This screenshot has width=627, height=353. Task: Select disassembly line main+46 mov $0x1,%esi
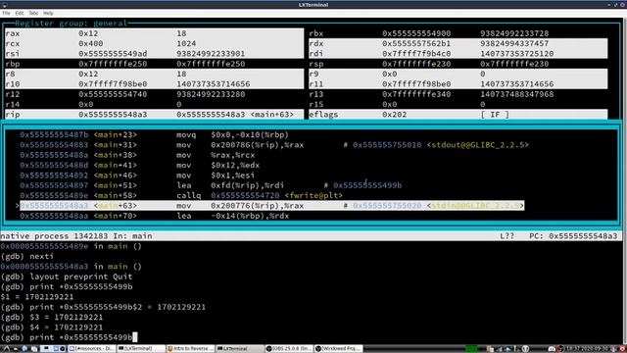[137, 176]
